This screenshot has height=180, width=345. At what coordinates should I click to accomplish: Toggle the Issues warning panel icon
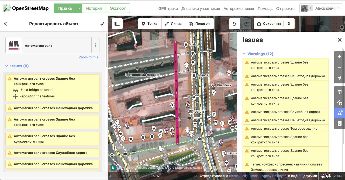[x=340, y=113]
